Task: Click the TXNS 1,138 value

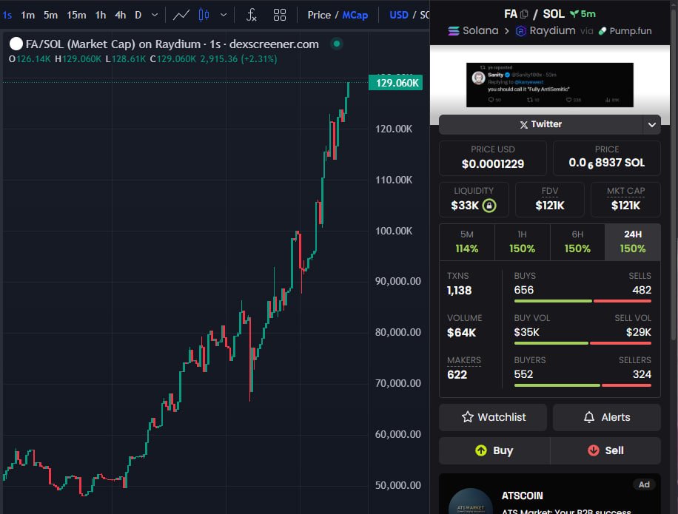Action: [459, 291]
